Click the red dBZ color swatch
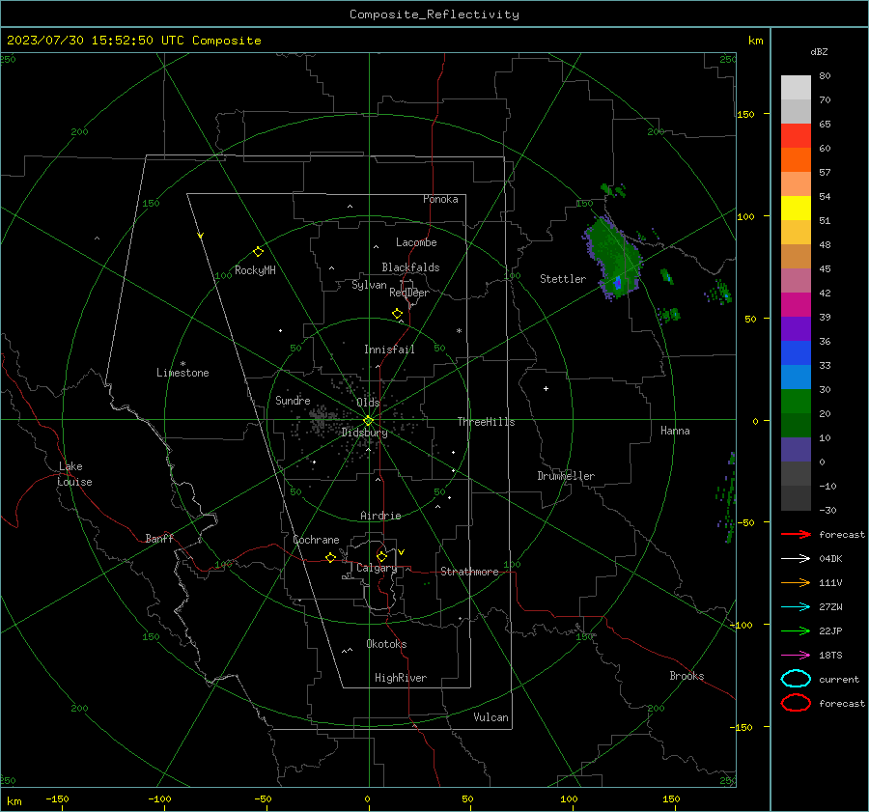869x812 pixels. (796, 135)
